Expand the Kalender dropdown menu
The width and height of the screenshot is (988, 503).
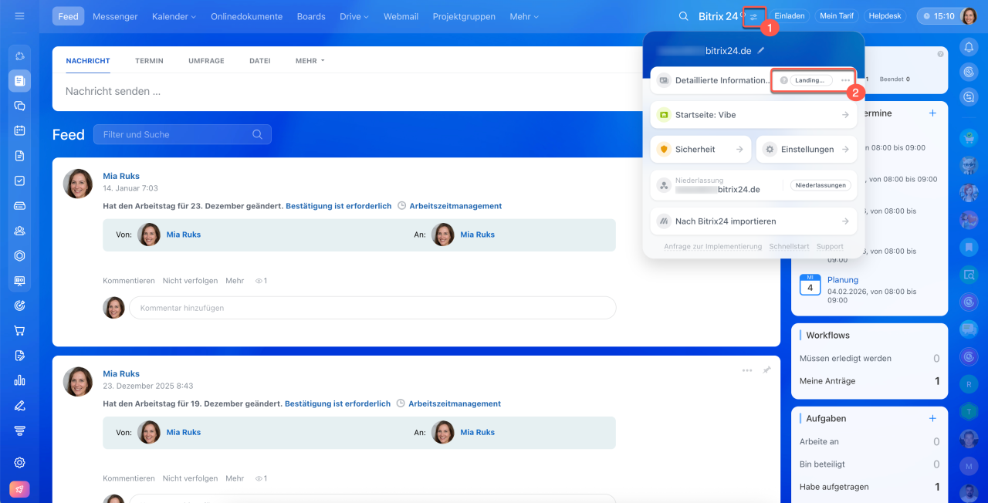click(x=174, y=16)
